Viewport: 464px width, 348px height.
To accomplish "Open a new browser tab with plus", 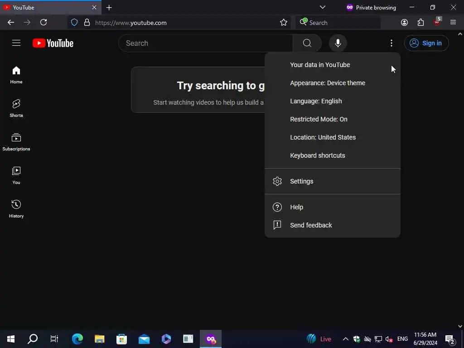I will [109, 8].
